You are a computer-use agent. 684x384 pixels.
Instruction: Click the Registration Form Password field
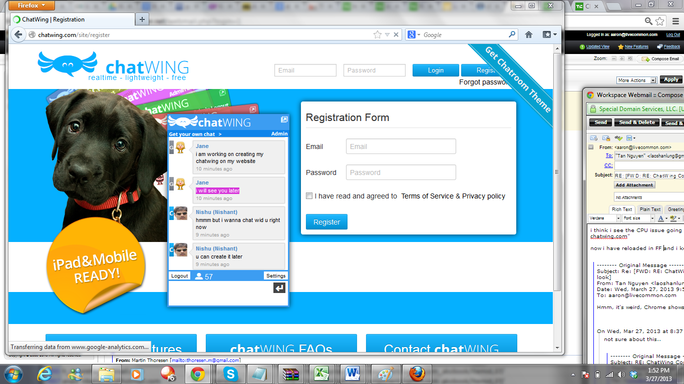[401, 172]
